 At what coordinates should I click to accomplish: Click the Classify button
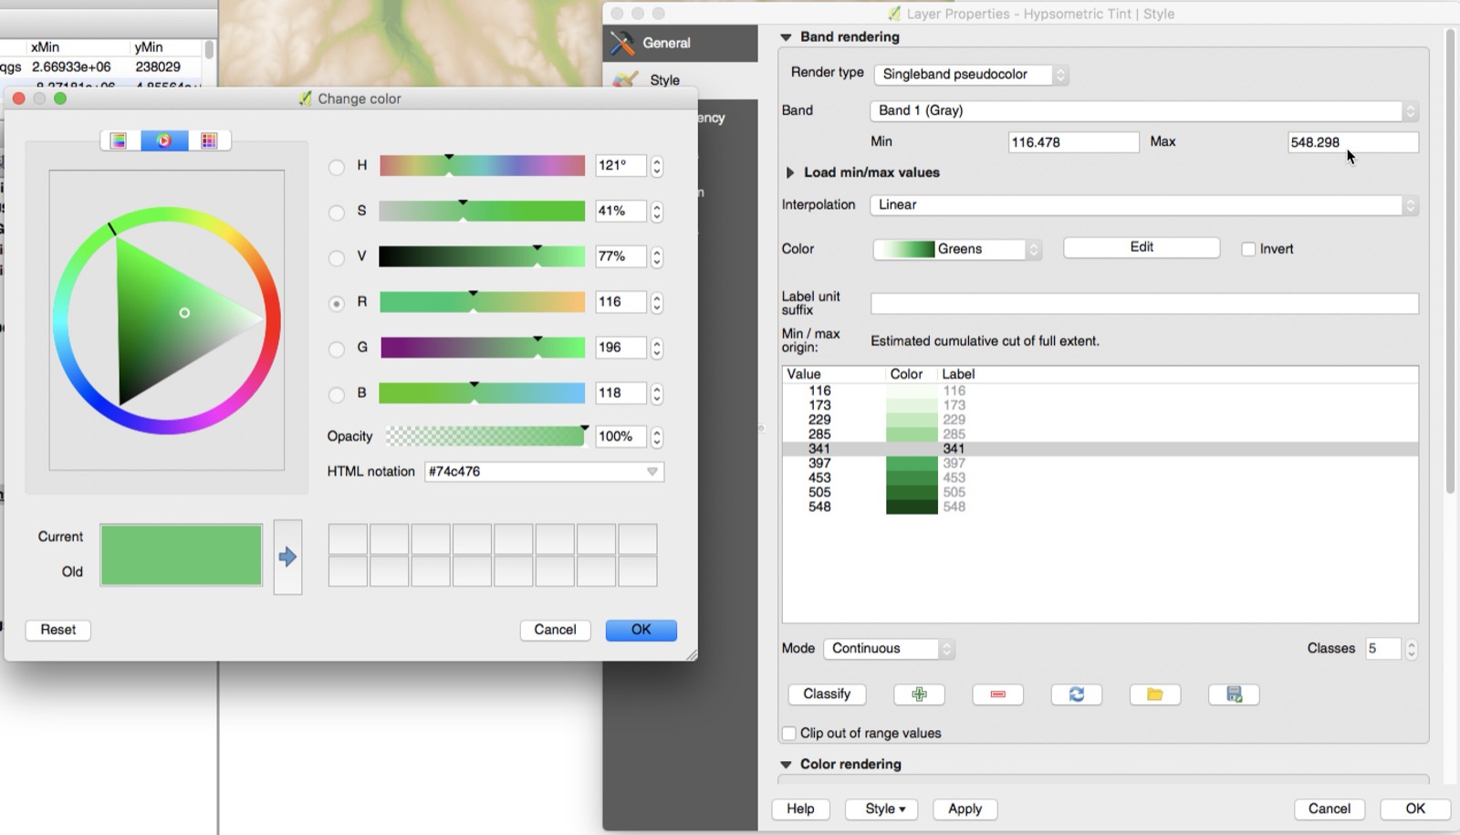click(827, 694)
